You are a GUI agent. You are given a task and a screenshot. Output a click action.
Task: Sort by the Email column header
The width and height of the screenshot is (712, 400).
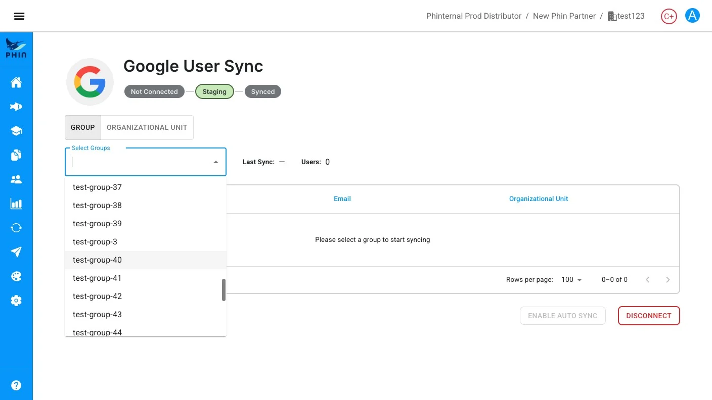pyautogui.click(x=342, y=199)
